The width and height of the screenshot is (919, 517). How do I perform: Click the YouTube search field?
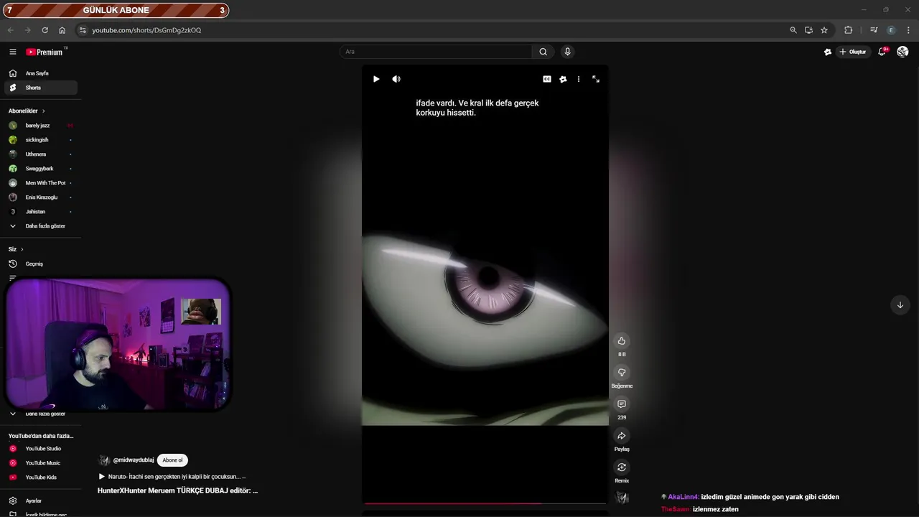pos(436,52)
